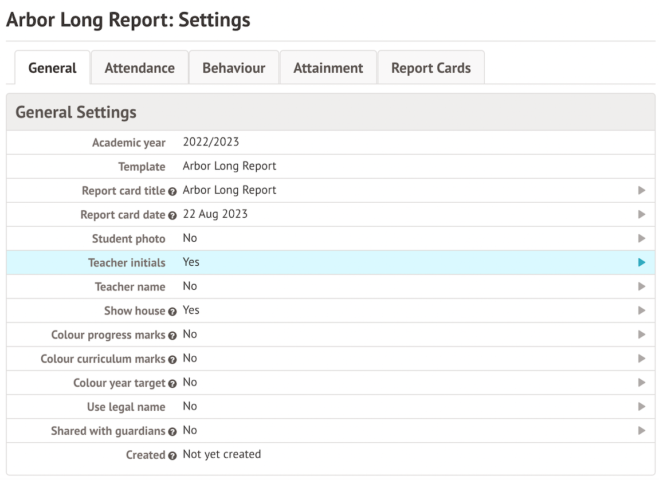Open the Shared with guardians row arrow
This screenshot has width=659, height=480.
(x=642, y=431)
